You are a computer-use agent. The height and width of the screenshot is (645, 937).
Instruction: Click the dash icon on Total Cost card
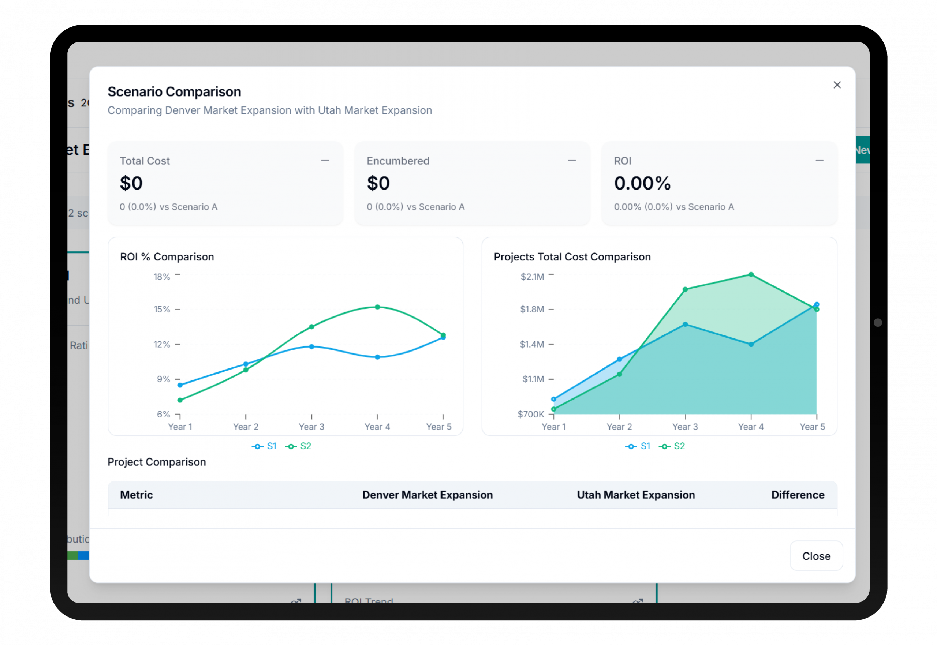coord(325,161)
